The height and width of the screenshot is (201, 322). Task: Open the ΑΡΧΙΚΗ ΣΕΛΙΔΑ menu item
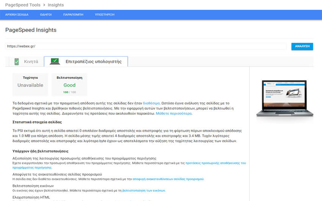[17, 14]
